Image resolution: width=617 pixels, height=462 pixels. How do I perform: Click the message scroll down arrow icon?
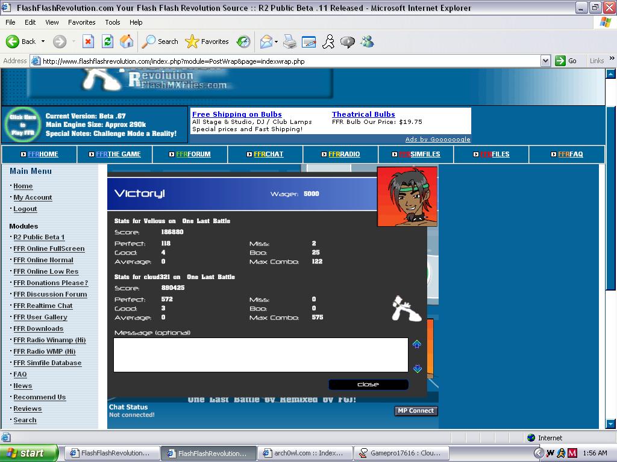pos(417,368)
